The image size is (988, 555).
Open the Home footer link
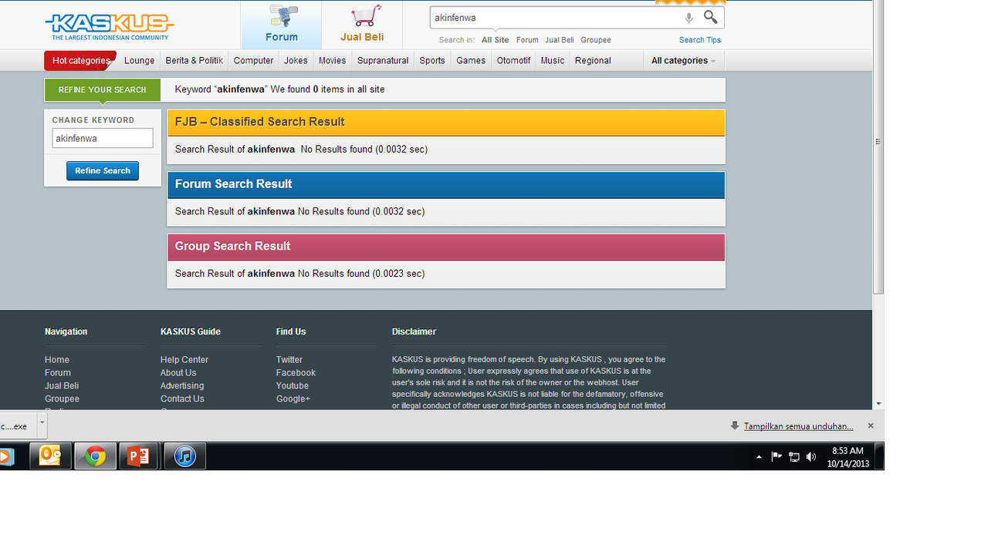click(x=57, y=360)
